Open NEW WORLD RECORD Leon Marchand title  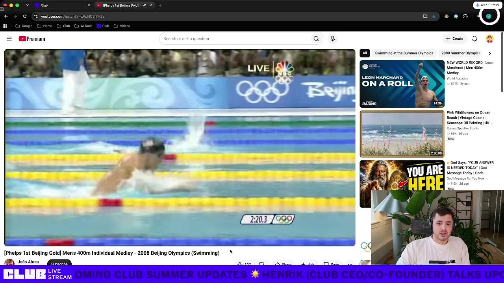470,68
